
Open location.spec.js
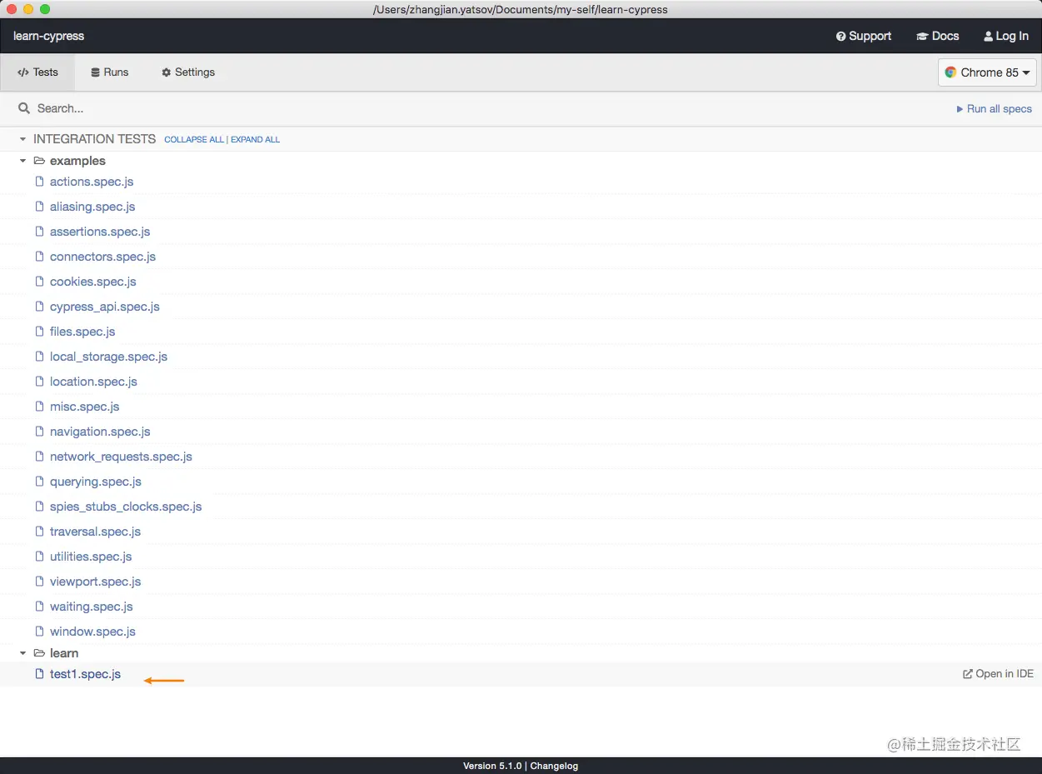coord(93,382)
